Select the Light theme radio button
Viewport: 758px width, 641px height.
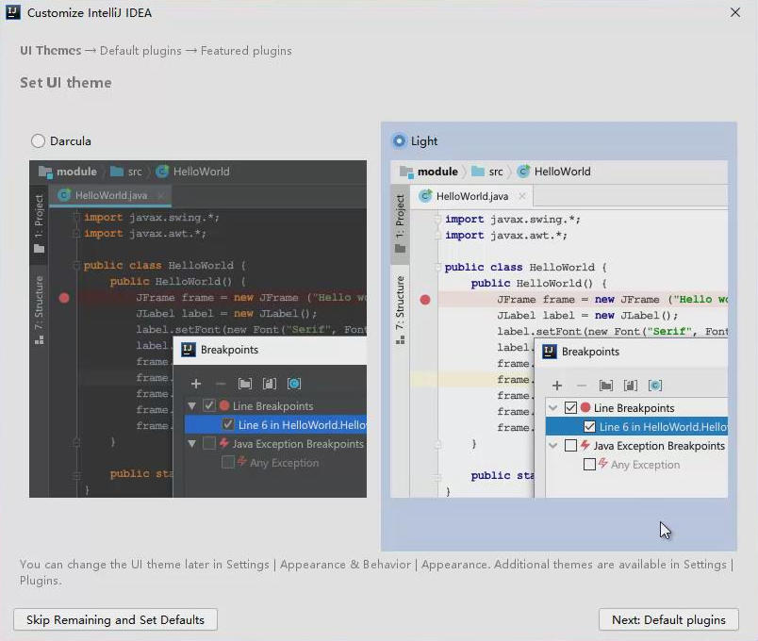[399, 141]
